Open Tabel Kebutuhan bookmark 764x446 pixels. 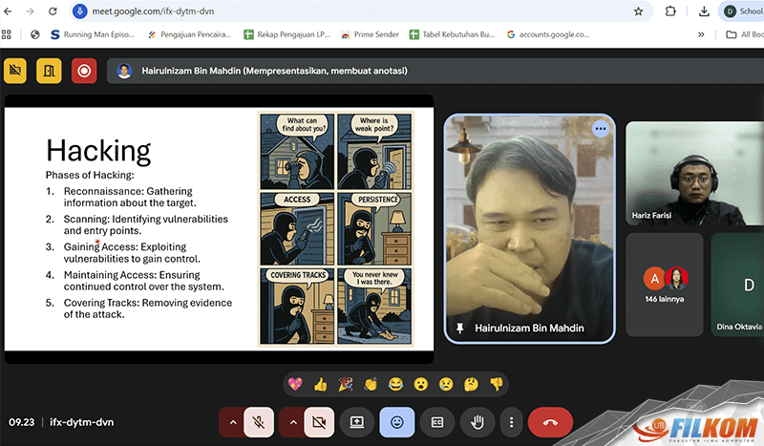tap(452, 34)
